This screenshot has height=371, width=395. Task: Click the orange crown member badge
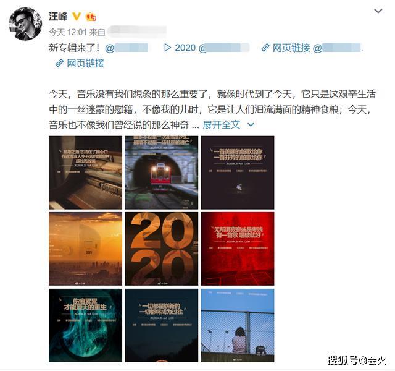point(91,17)
